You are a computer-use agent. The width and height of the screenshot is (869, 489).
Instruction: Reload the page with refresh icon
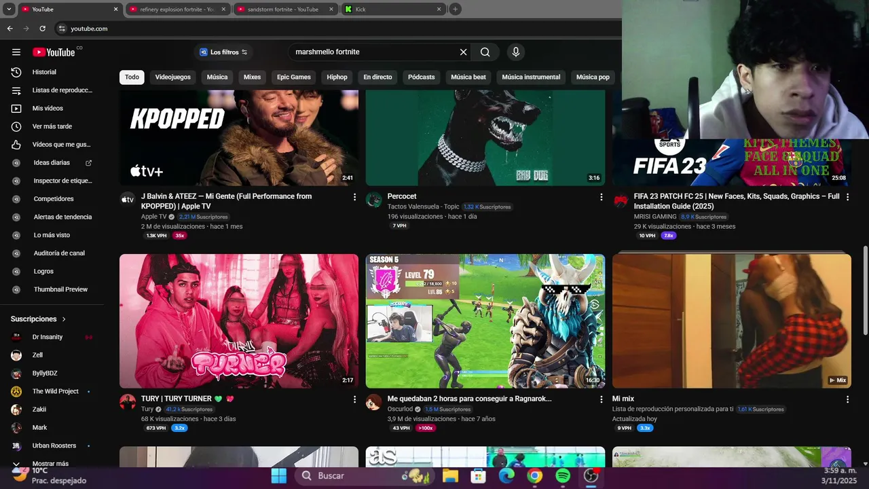coord(42,29)
